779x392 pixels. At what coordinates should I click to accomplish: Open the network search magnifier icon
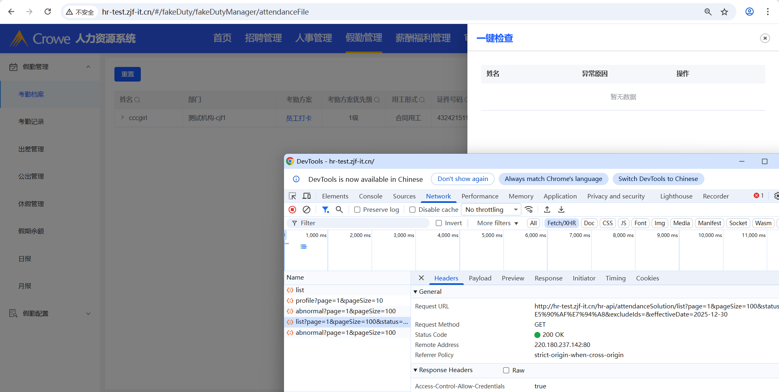pyautogui.click(x=339, y=209)
